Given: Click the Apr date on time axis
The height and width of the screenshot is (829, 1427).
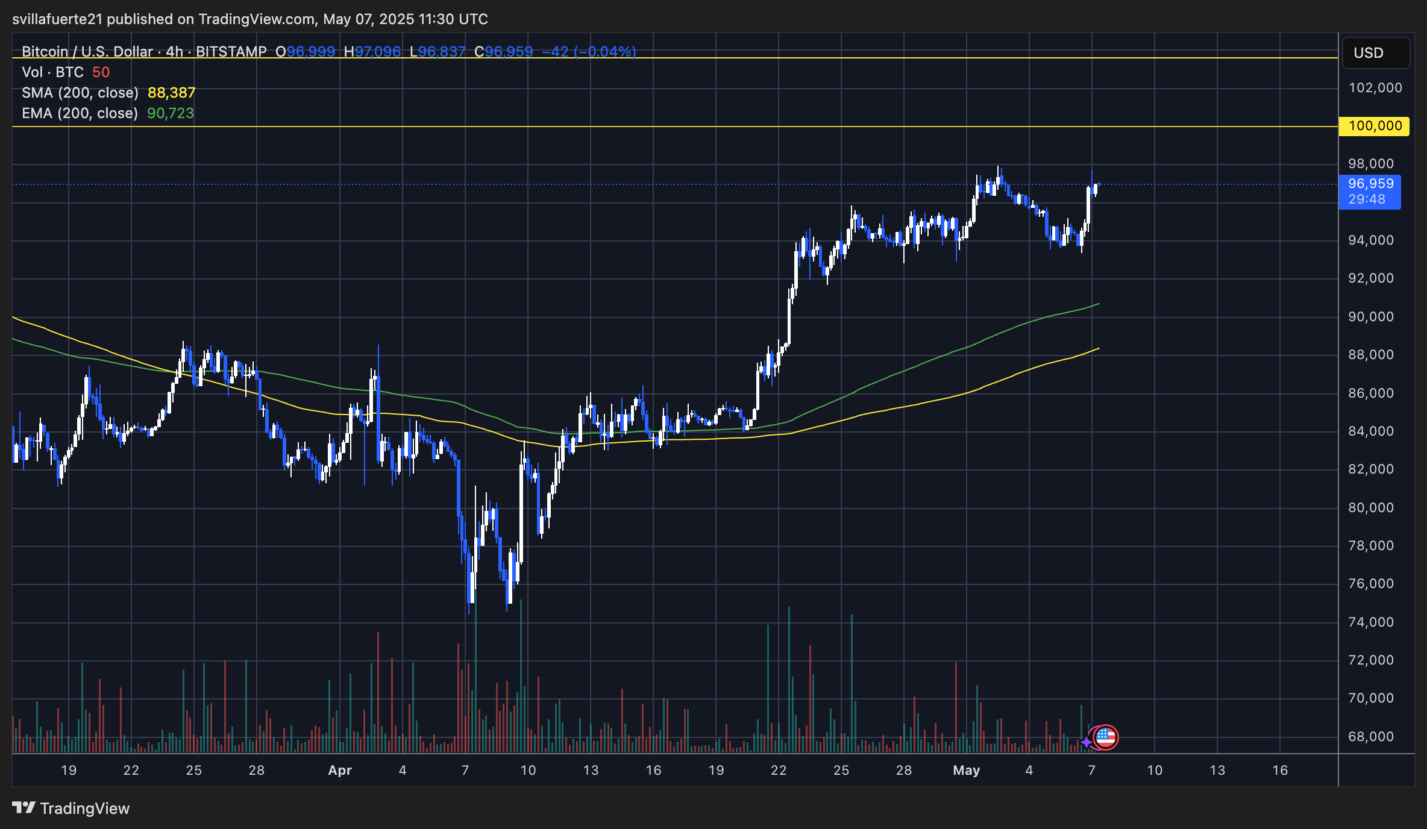Looking at the screenshot, I should [340, 770].
